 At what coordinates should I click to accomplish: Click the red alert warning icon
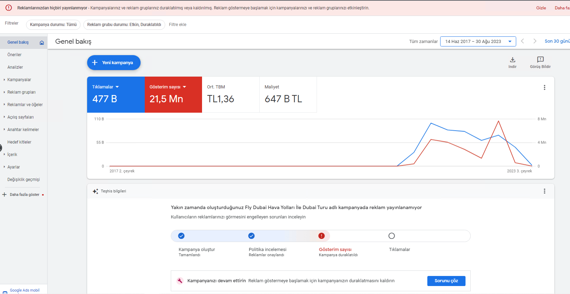tap(9, 8)
